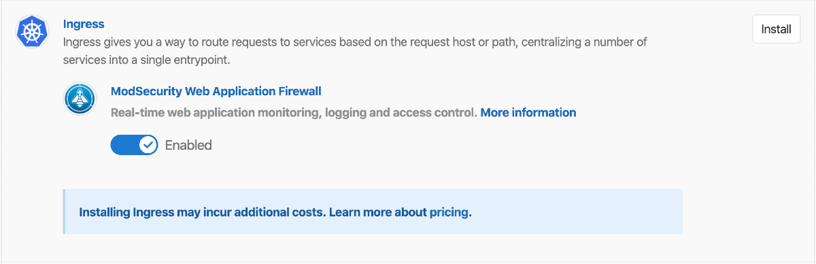This screenshot has width=816, height=264.
Task: Click the Enabled label next to the switch
Action: tap(188, 145)
